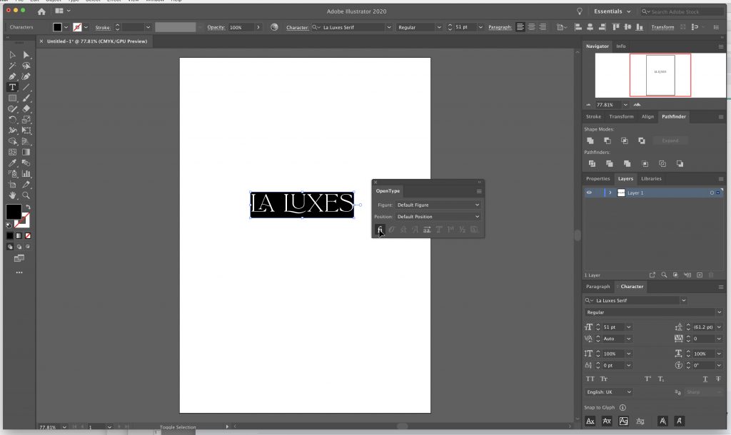731x435 pixels.
Task: Click the All Caps TT button
Action: 590,379
